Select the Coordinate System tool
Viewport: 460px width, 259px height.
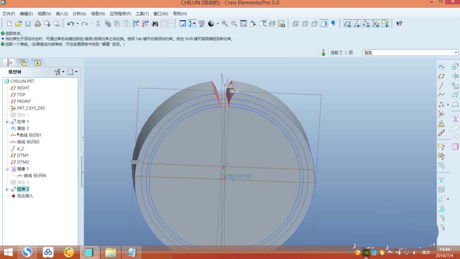coord(441,114)
